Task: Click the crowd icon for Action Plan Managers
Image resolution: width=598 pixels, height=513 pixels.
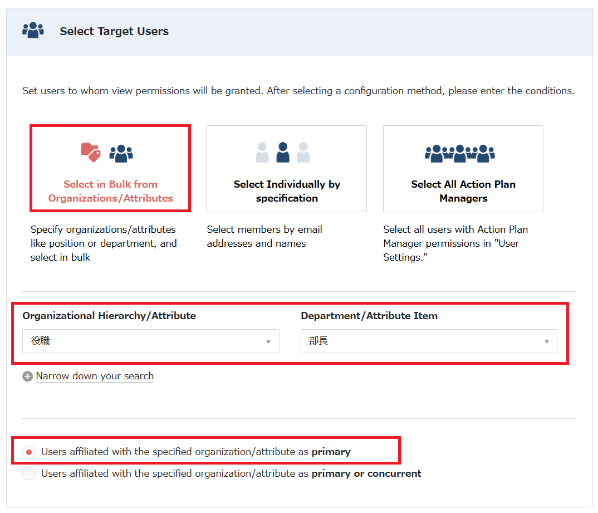Action: pyautogui.click(x=460, y=153)
